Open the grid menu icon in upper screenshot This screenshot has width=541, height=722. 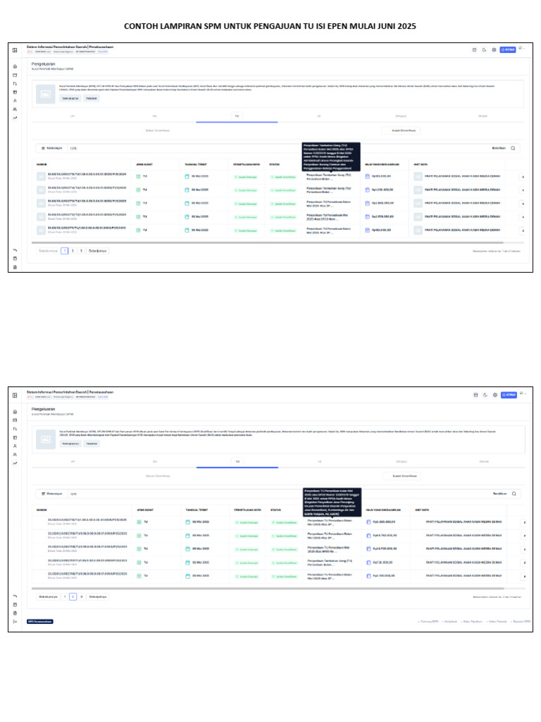15,50
